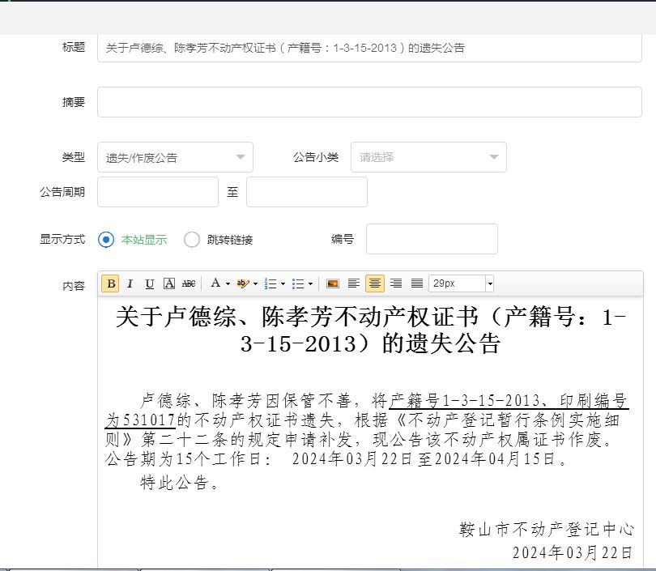Click signature 鞍山市不动产登记中心
The image size is (656, 571).
pos(547,529)
